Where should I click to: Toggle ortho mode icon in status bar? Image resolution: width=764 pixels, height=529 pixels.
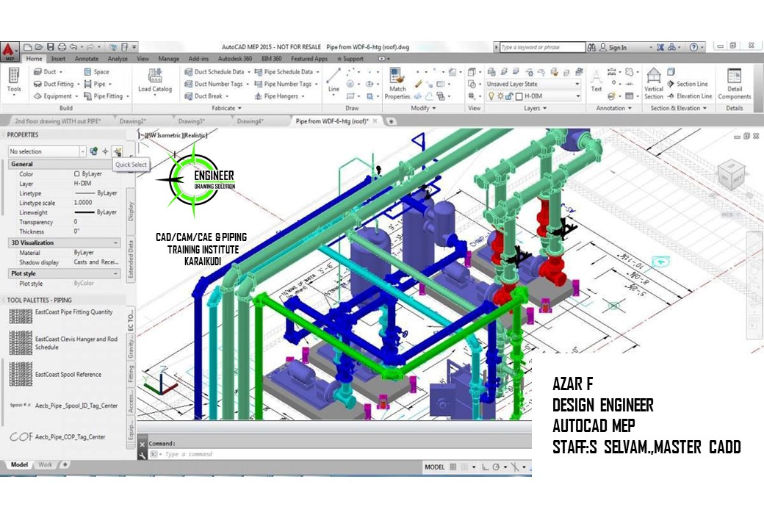click(486, 467)
